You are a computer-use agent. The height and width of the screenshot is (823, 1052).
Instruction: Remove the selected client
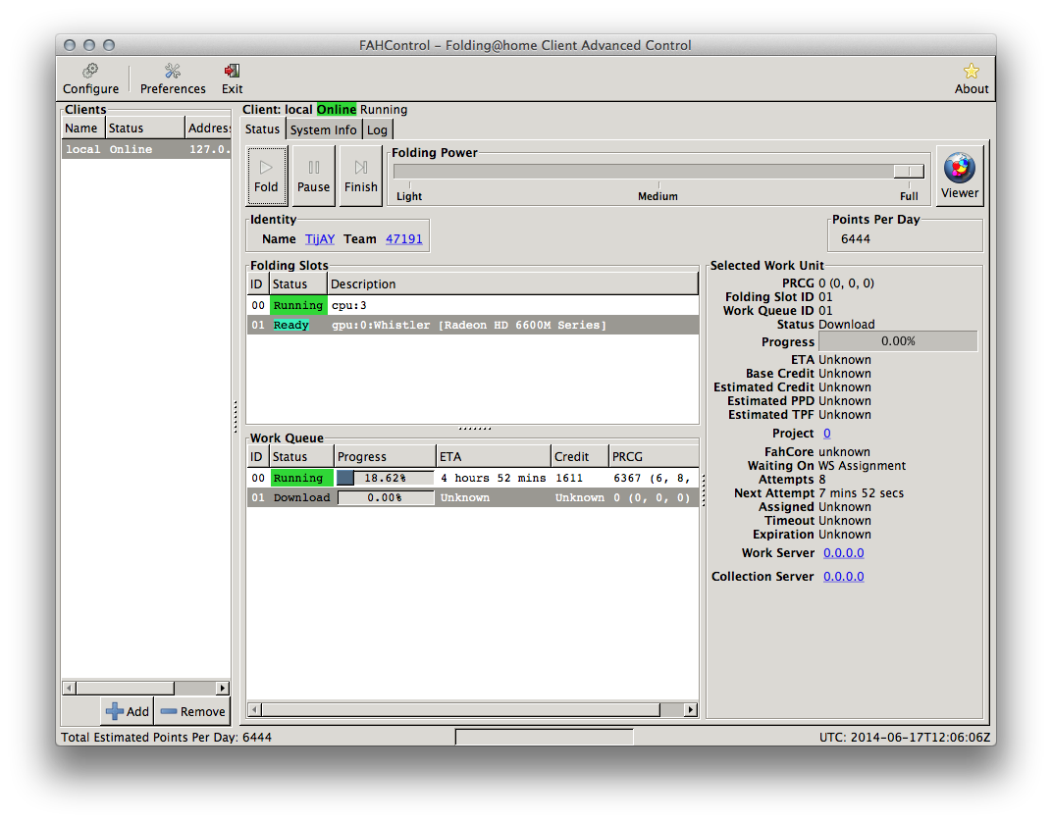point(193,711)
